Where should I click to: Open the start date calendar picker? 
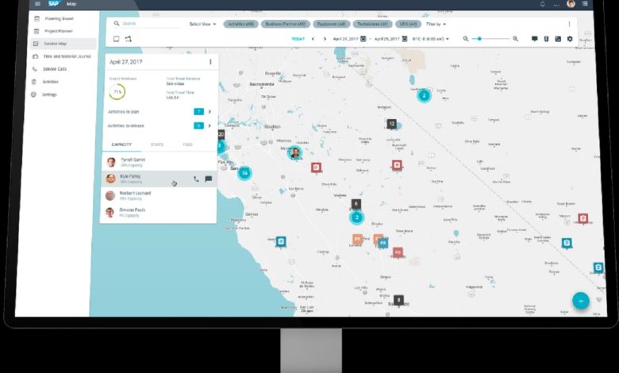tap(363, 39)
